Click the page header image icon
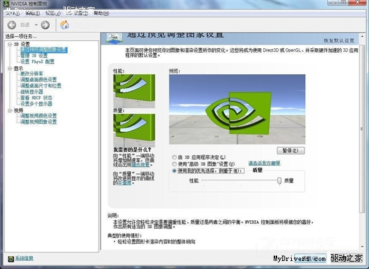 coord(114,38)
